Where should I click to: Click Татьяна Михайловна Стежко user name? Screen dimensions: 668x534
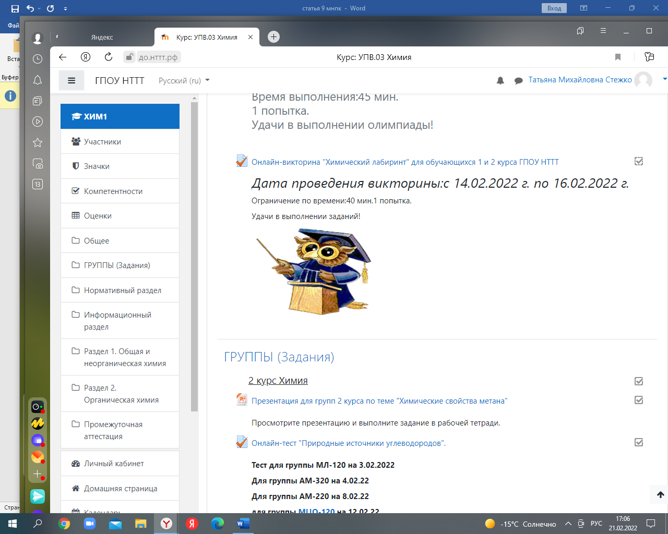tap(580, 80)
